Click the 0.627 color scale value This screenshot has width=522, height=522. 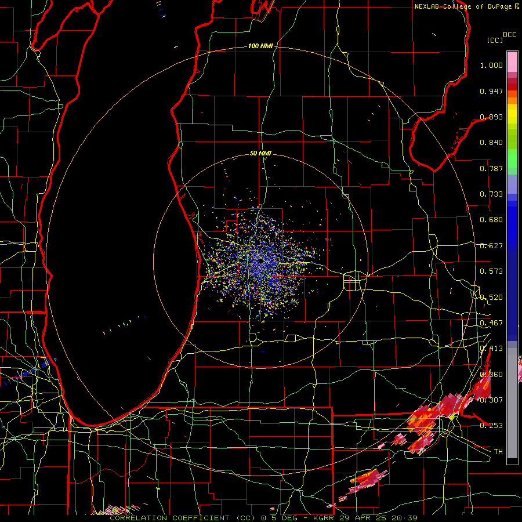[x=491, y=246]
